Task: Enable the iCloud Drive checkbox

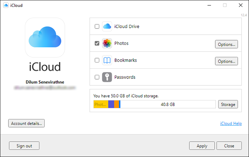Action: pos(97,26)
